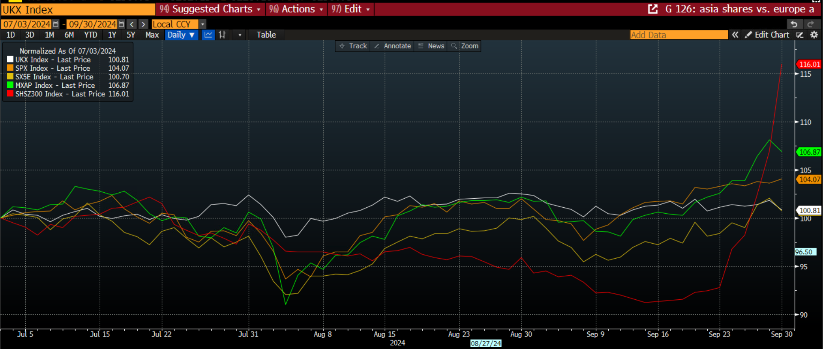823x349 pixels.
Task: Open chart settings gear icon
Action: point(814,35)
